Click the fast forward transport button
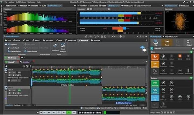The image size is (194, 115). coord(54,112)
